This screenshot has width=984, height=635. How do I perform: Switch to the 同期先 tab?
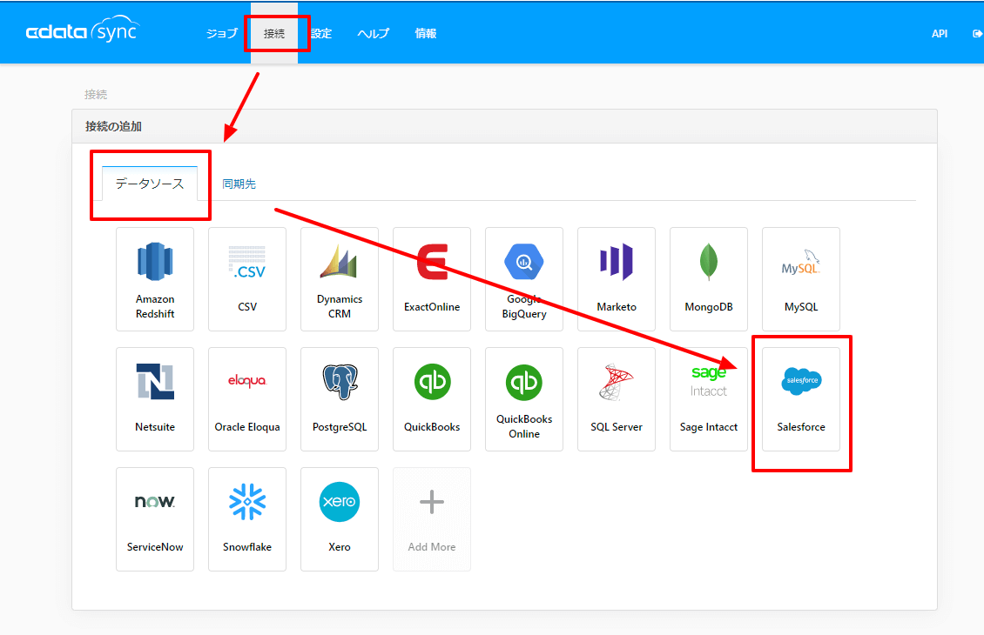pos(239,184)
